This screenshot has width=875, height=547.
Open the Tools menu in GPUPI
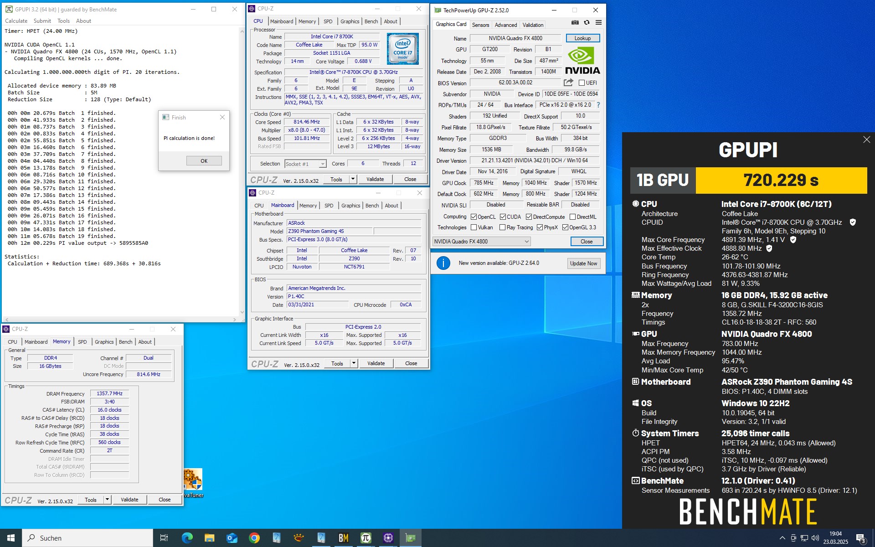63,21
